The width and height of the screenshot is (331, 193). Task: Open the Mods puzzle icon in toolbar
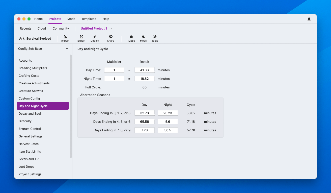click(x=143, y=38)
